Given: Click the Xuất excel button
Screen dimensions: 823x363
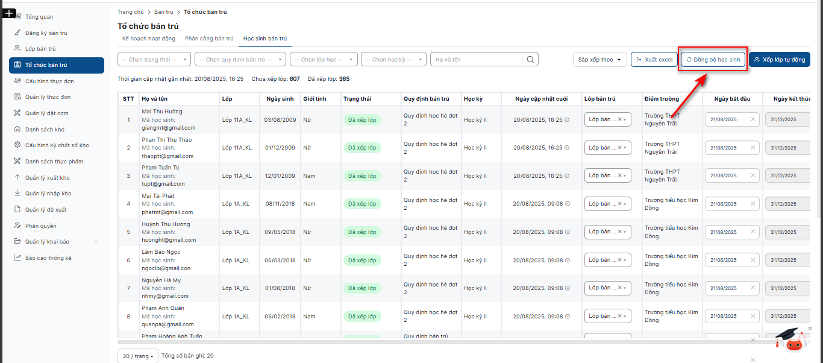Looking at the screenshot, I should coord(654,60).
